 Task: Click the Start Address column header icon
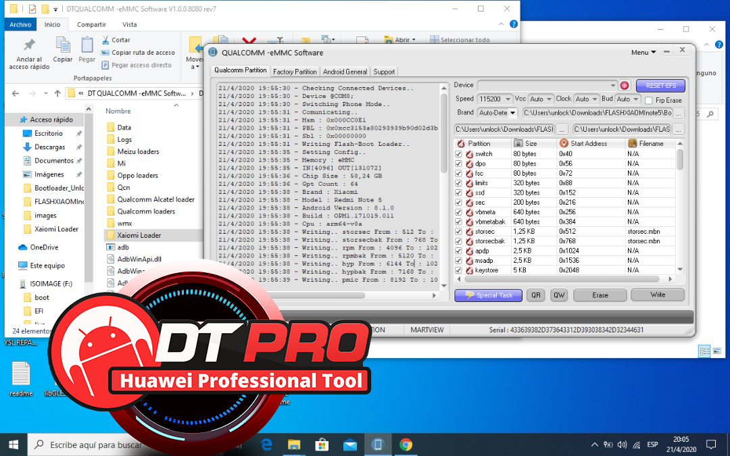[564, 143]
